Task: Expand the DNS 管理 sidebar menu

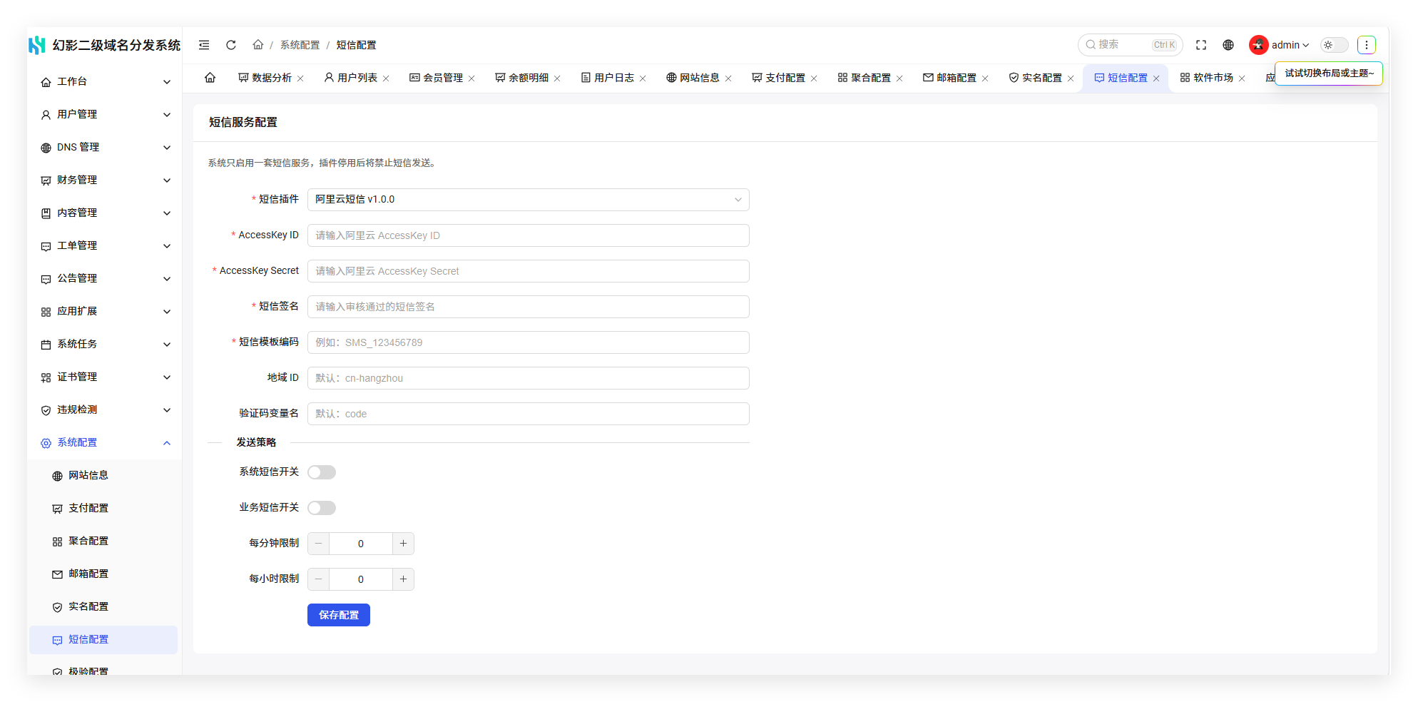Action: pos(106,148)
